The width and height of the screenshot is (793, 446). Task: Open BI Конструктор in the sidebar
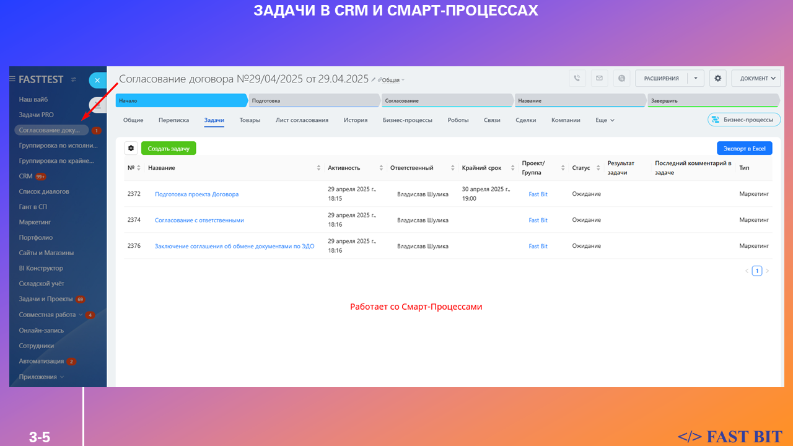[41, 268]
